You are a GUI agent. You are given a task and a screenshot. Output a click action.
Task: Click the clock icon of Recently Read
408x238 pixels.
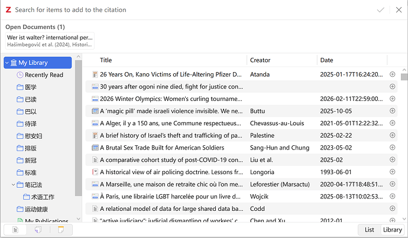click(x=20, y=75)
